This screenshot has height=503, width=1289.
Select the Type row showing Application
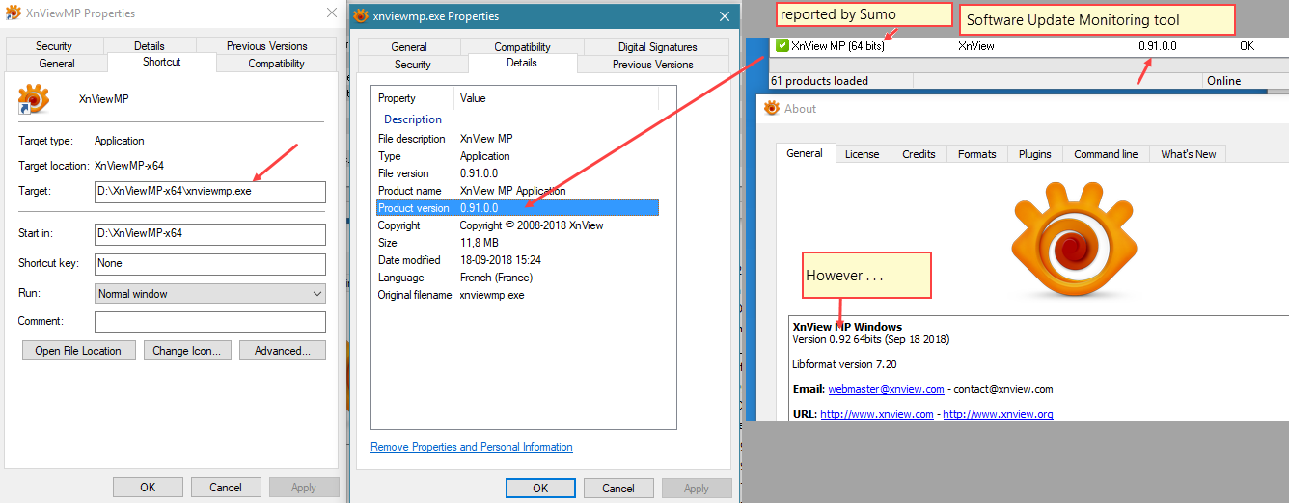[517, 156]
